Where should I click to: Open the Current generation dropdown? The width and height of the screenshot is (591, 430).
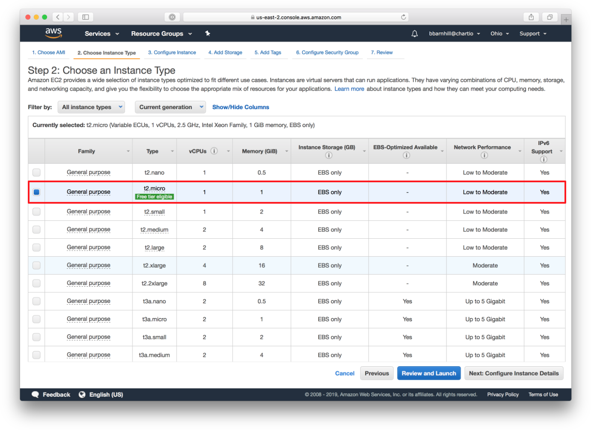coord(170,107)
